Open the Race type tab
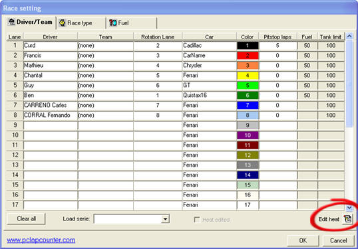This screenshot has height=249, width=358. (x=81, y=23)
